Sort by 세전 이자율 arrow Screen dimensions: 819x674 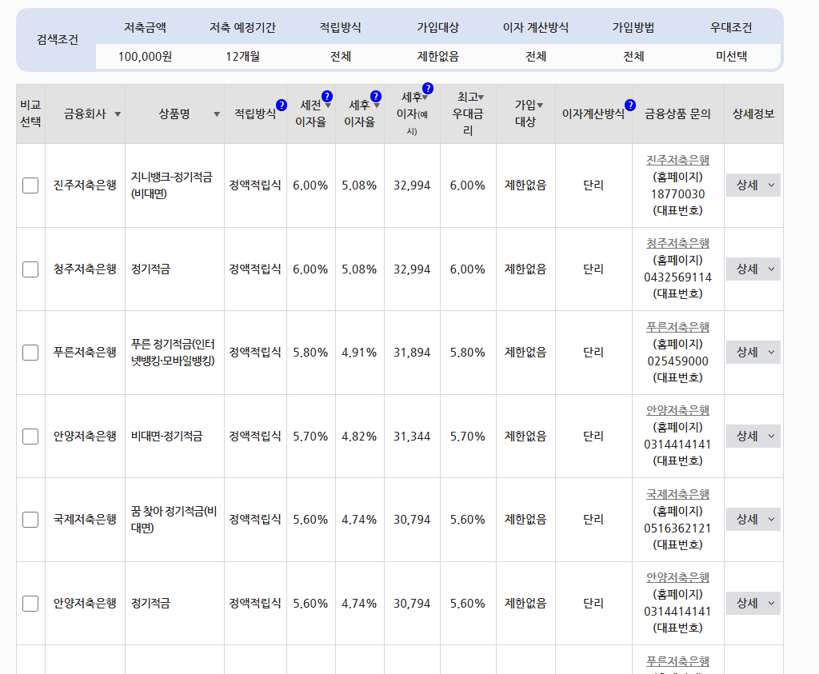[328, 106]
